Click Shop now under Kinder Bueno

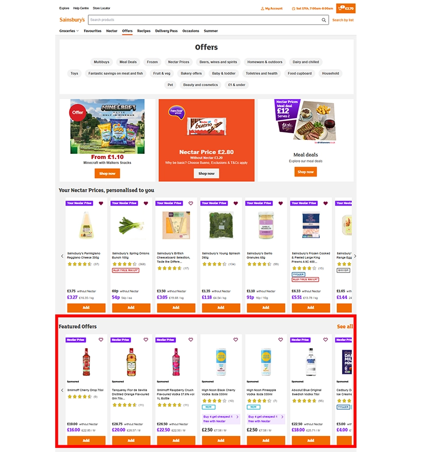click(x=206, y=173)
